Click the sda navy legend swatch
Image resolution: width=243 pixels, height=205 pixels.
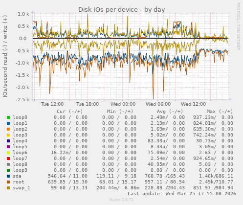point(8,176)
